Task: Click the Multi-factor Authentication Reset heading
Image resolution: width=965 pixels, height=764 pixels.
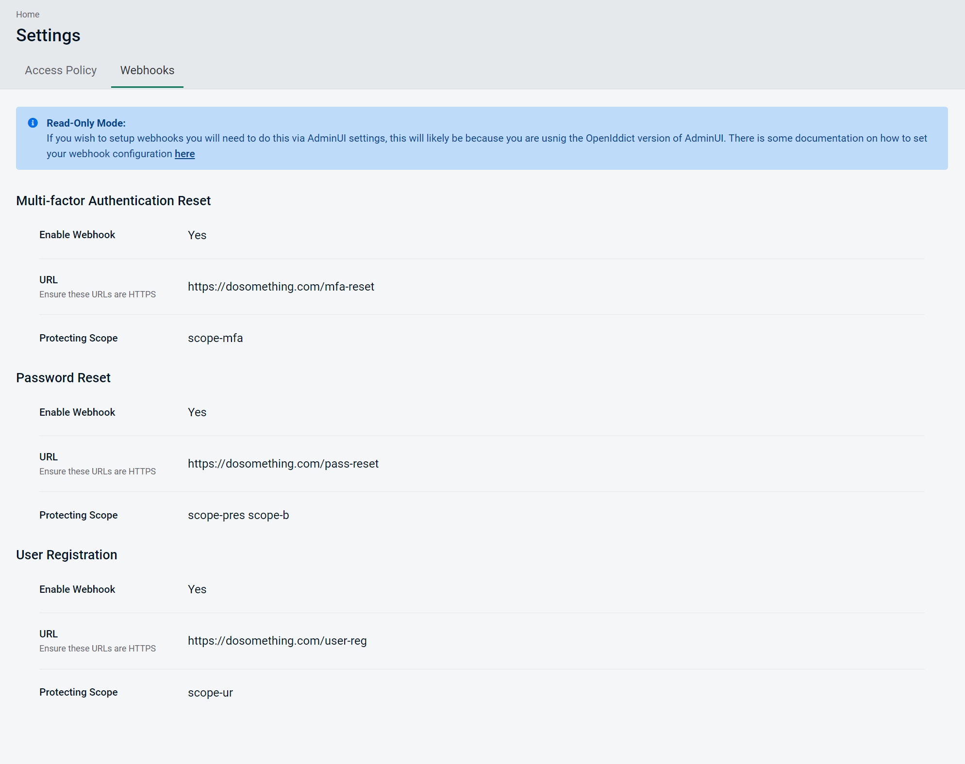Action: click(x=114, y=201)
